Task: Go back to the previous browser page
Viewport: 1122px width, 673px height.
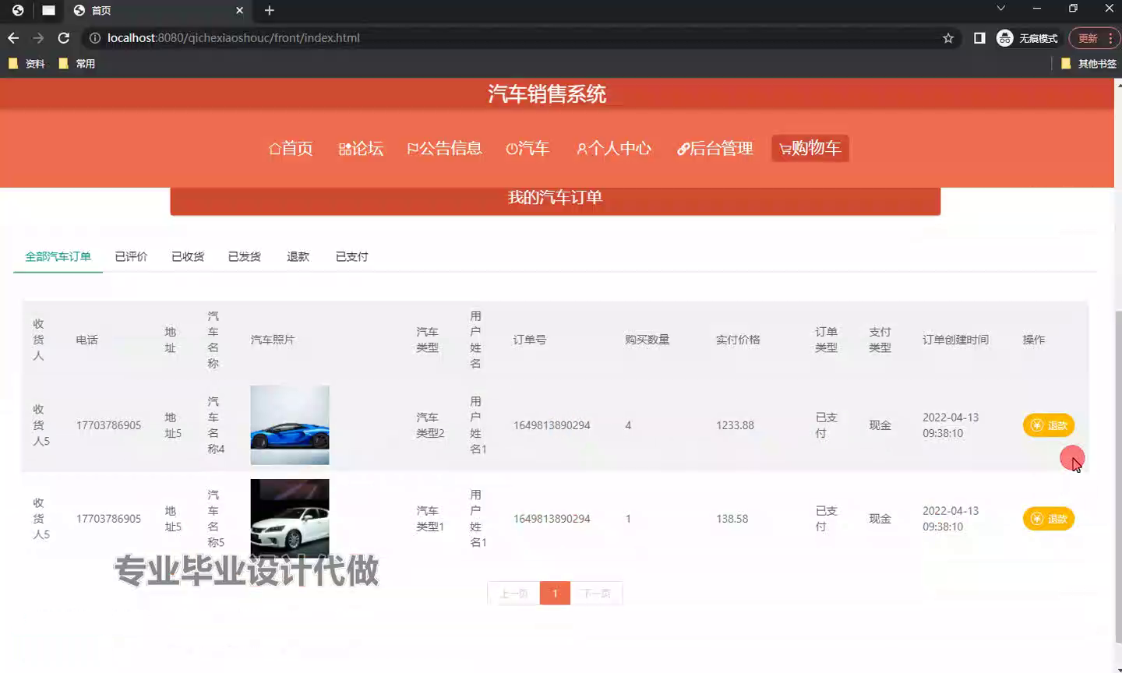Action: tap(13, 38)
